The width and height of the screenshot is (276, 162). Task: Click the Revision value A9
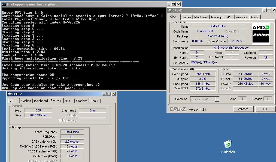266,58
